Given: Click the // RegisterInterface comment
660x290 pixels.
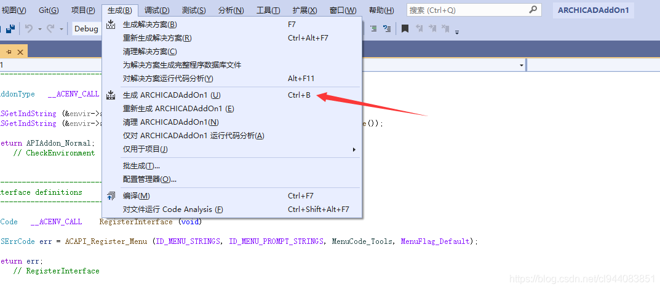Looking at the screenshot, I should (56, 271).
